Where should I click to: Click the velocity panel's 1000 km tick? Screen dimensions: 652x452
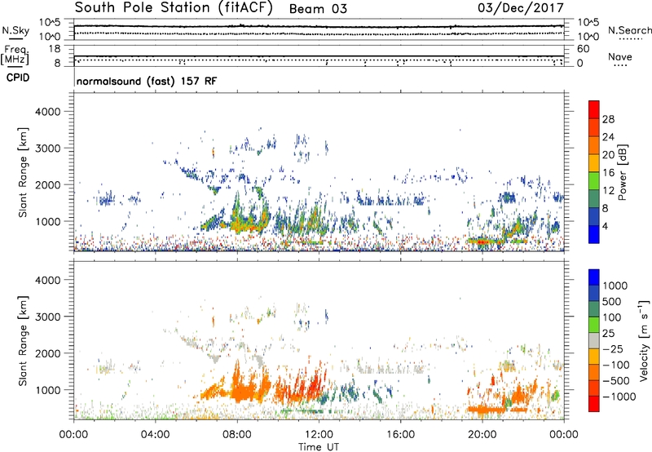pyautogui.click(x=48, y=390)
